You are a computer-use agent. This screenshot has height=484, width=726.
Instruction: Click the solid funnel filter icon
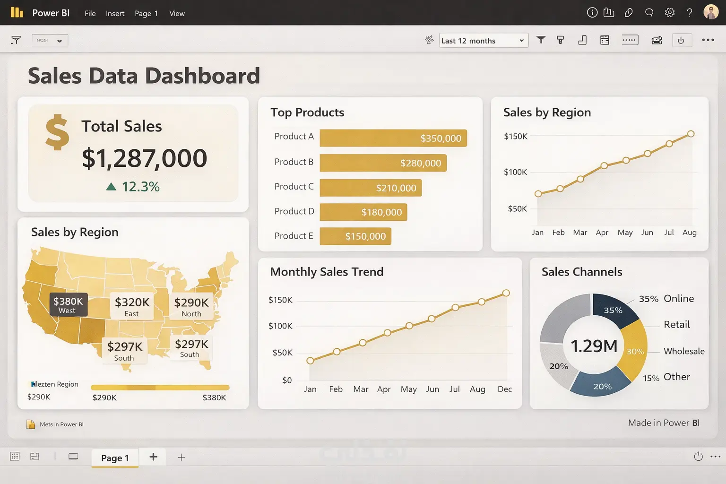(x=541, y=40)
